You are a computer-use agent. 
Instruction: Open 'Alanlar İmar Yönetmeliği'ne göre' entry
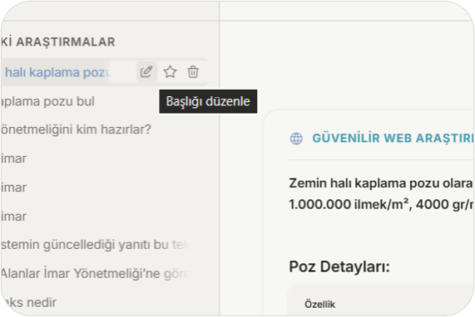[95, 274]
